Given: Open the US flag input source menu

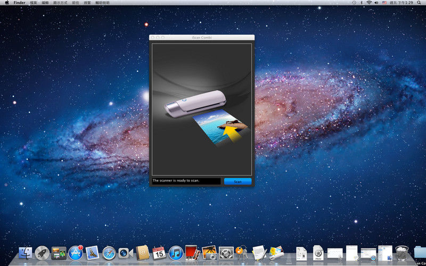Looking at the screenshot, I should 384,3.
